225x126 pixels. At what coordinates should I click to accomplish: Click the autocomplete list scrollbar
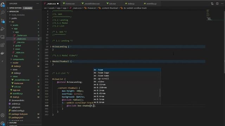pyautogui.click(x=160, y=92)
